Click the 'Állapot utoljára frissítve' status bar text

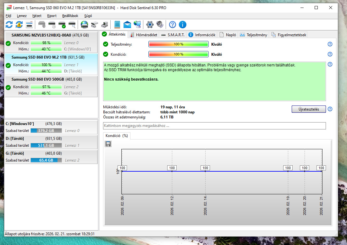point(50,234)
